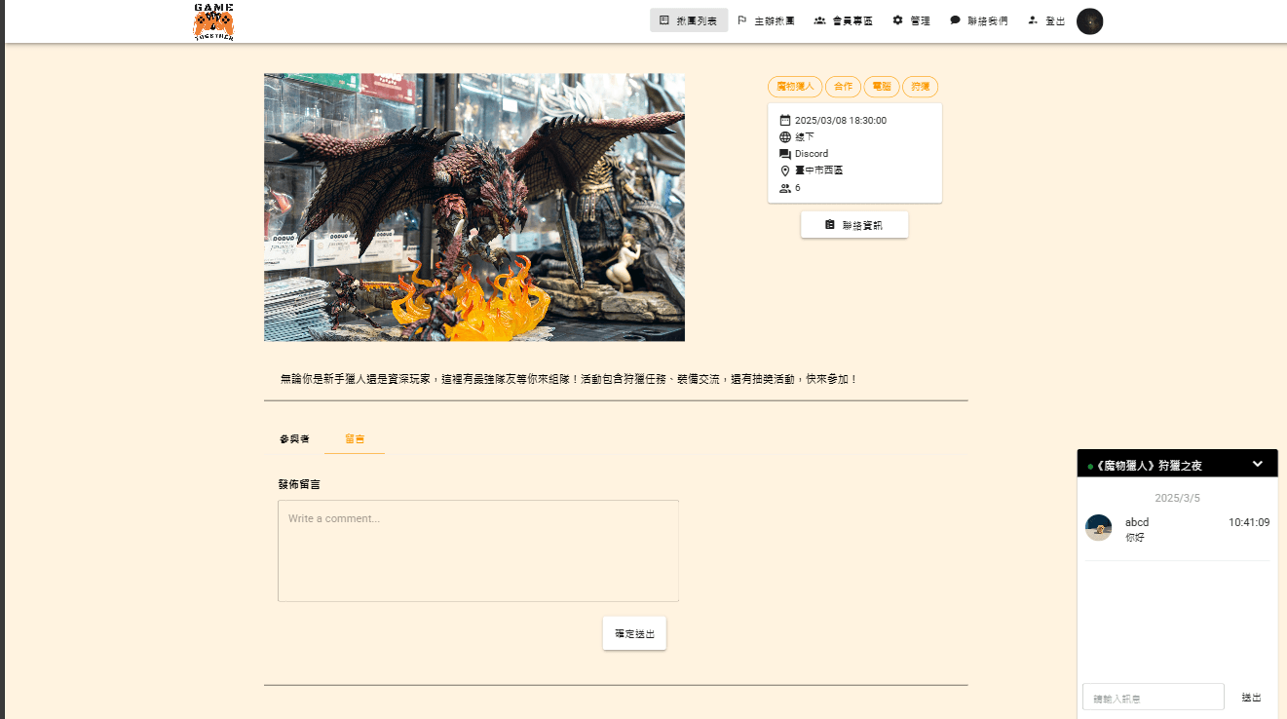Select the 狩獵 tag chip

coord(920,87)
